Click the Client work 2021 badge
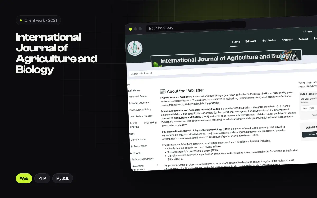 (38, 20)
